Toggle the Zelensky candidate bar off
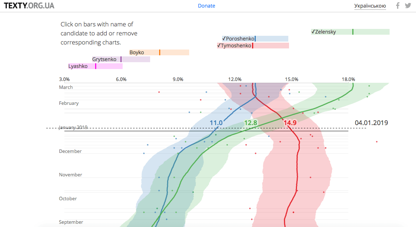 (350, 32)
